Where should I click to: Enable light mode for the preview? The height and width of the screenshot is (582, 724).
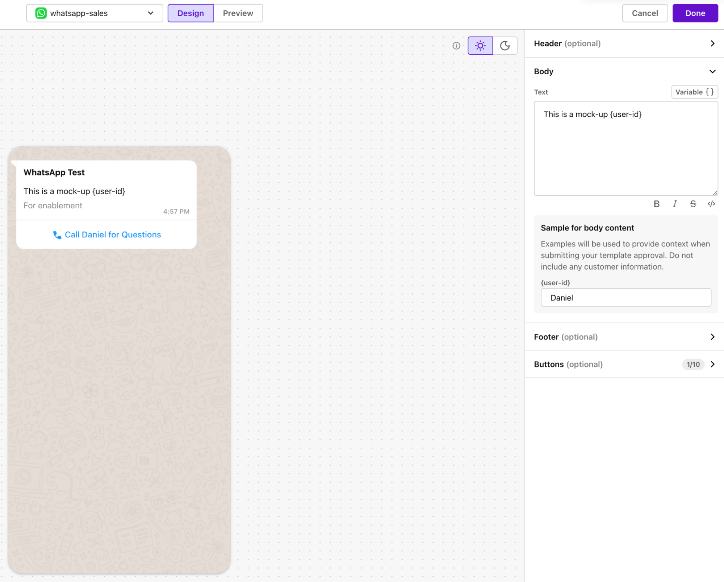pyautogui.click(x=480, y=46)
